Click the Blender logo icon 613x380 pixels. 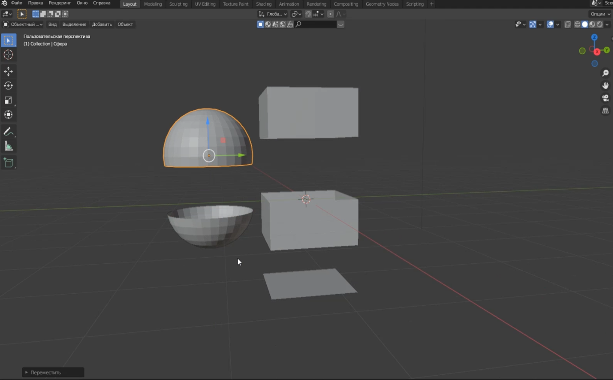pyautogui.click(x=4, y=3)
